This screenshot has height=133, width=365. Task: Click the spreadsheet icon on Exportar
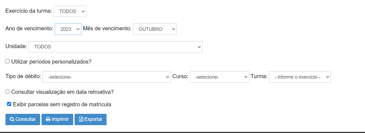(81, 119)
